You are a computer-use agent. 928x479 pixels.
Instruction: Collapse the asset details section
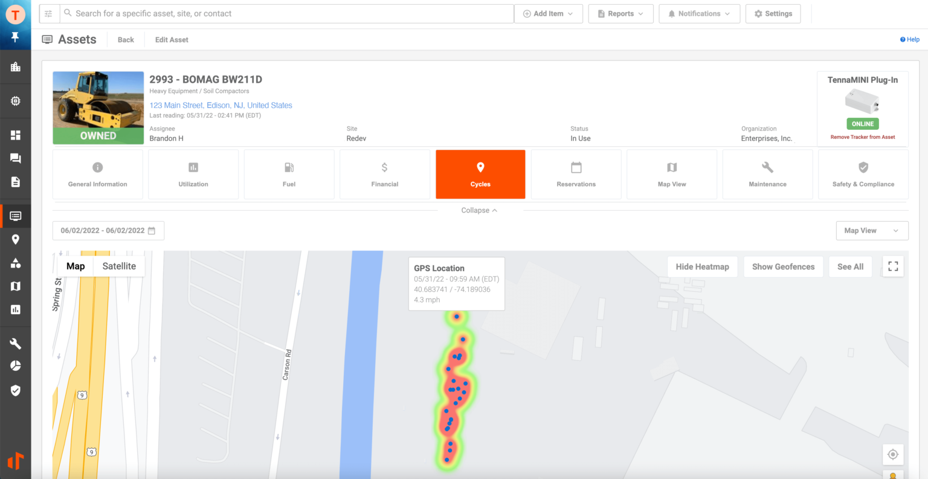[479, 210]
